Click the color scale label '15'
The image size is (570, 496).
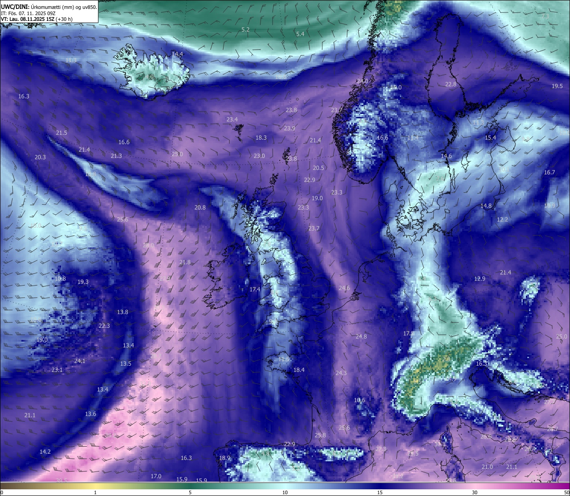pos(380,492)
